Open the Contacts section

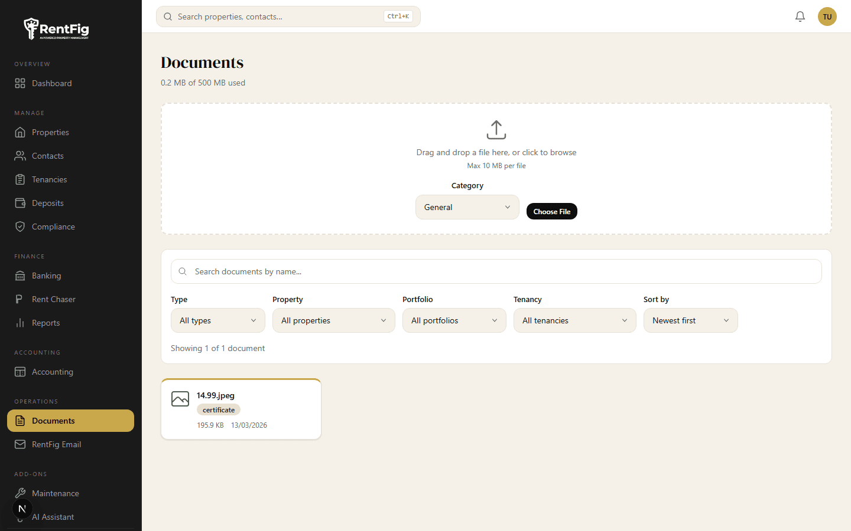pyautogui.click(x=47, y=156)
